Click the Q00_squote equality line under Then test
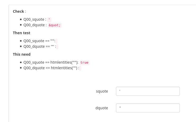The width and height of the screenshot is (196, 122). pyautogui.click(x=39, y=41)
